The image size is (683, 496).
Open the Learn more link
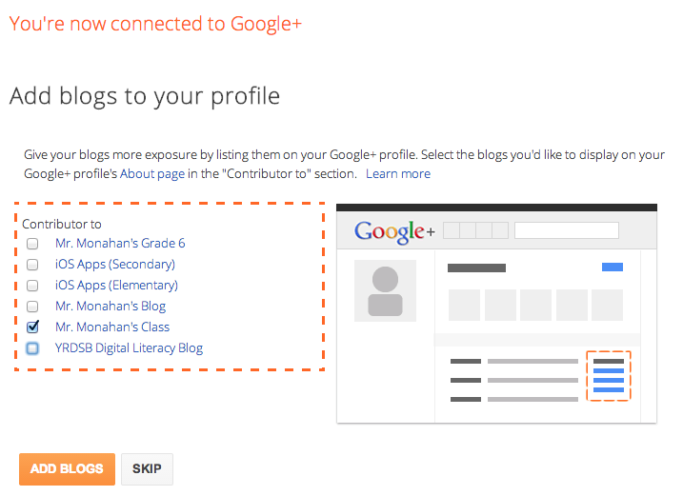coord(398,174)
